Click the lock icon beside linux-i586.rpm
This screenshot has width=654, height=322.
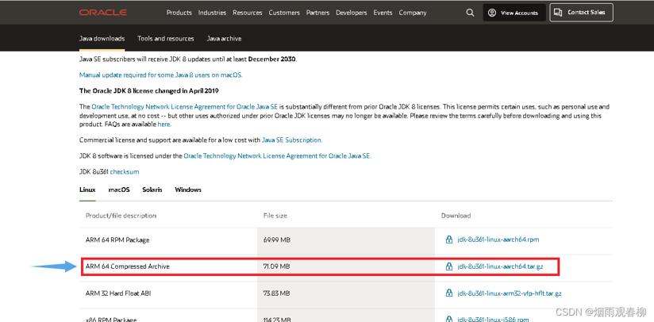448,319
